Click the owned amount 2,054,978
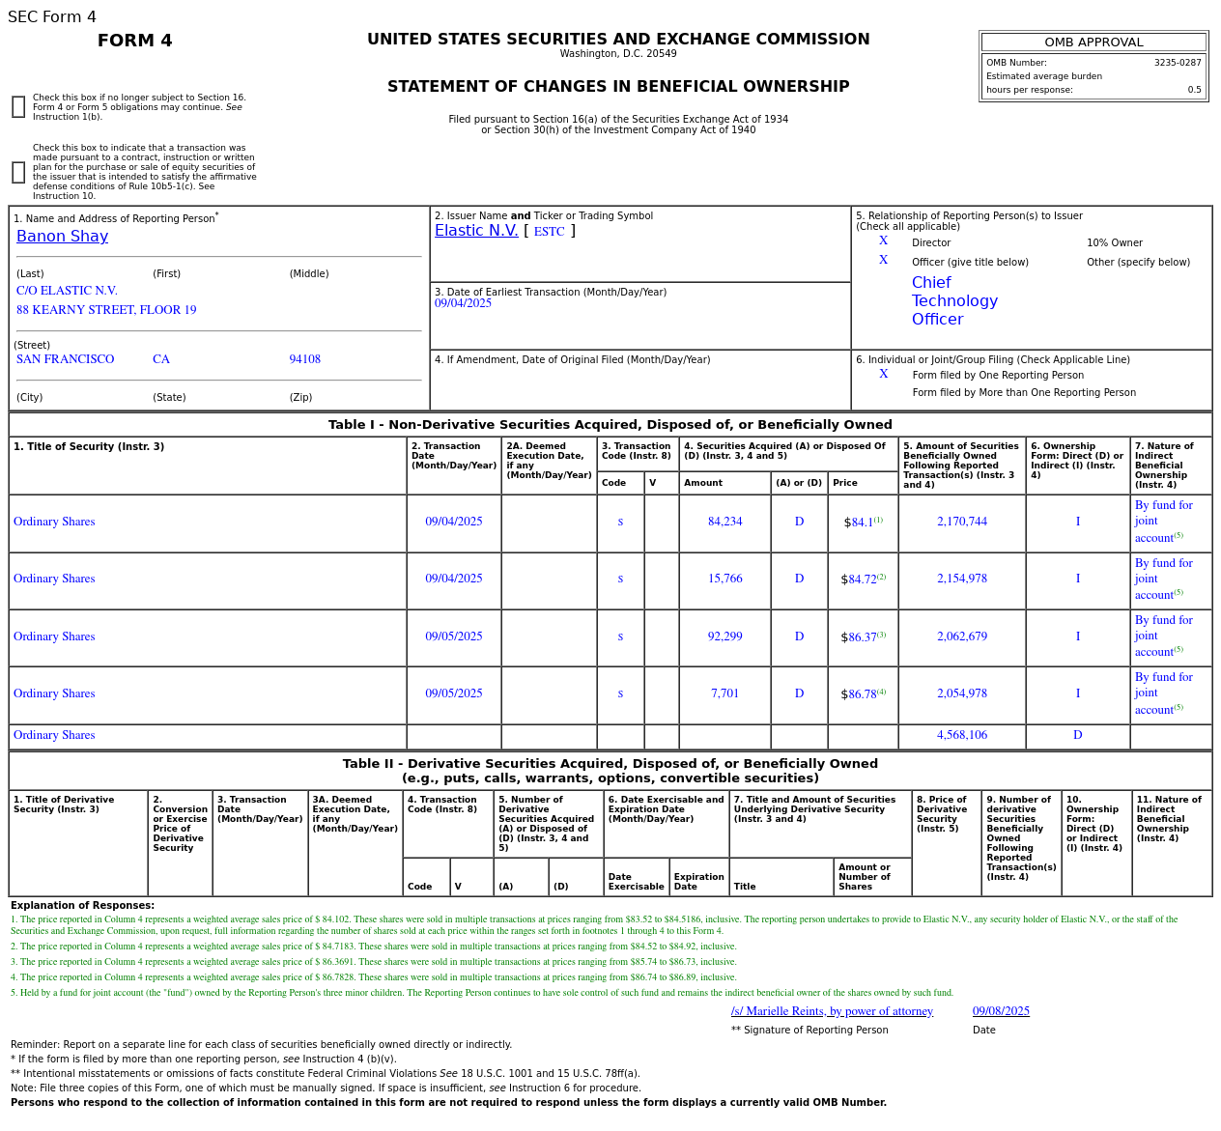Viewport: 1221px width, 1131px height. coord(962,693)
